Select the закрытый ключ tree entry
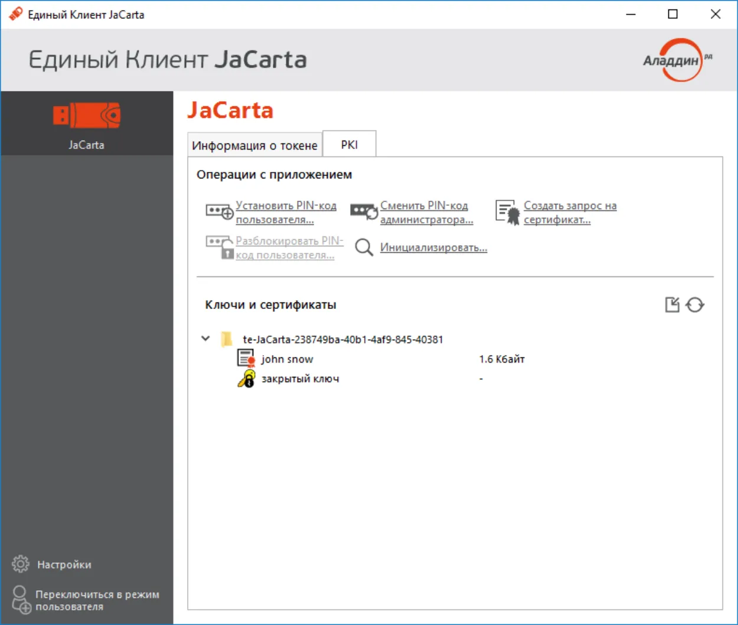738x625 pixels. (301, 379)
